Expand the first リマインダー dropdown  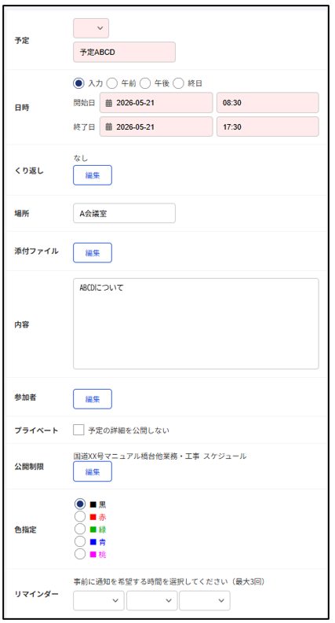[x=98, y=600]
